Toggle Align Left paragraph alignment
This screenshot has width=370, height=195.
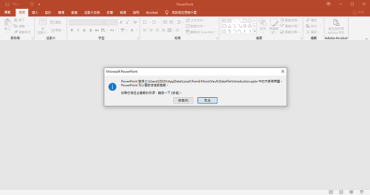(x=145, y=30)
